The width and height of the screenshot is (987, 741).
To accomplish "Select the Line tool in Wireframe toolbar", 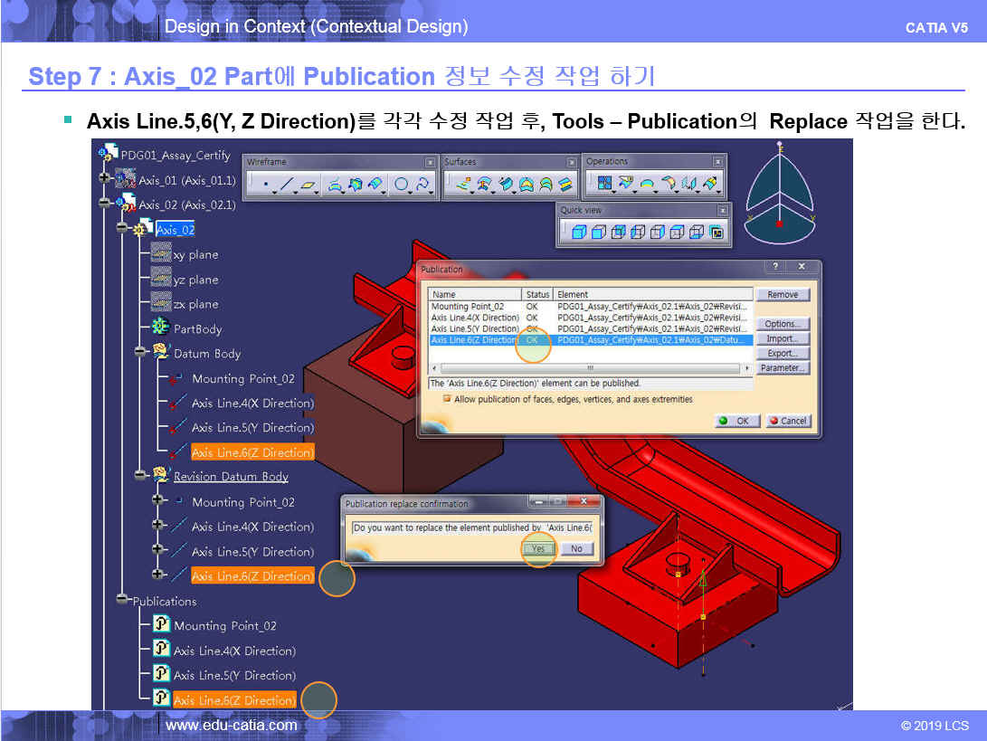I will [286, 185].
